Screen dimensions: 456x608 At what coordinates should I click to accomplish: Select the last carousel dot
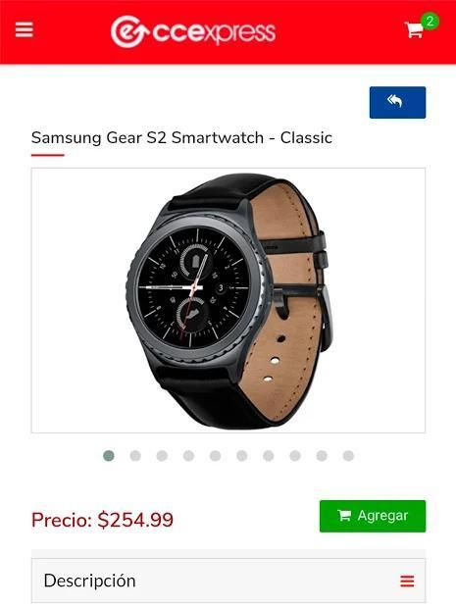348,456
